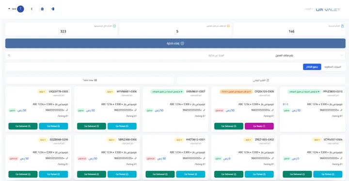
Task: Mark ticket JGQZ8568-0299 as Car Delivered
Action: click(23, 174)
